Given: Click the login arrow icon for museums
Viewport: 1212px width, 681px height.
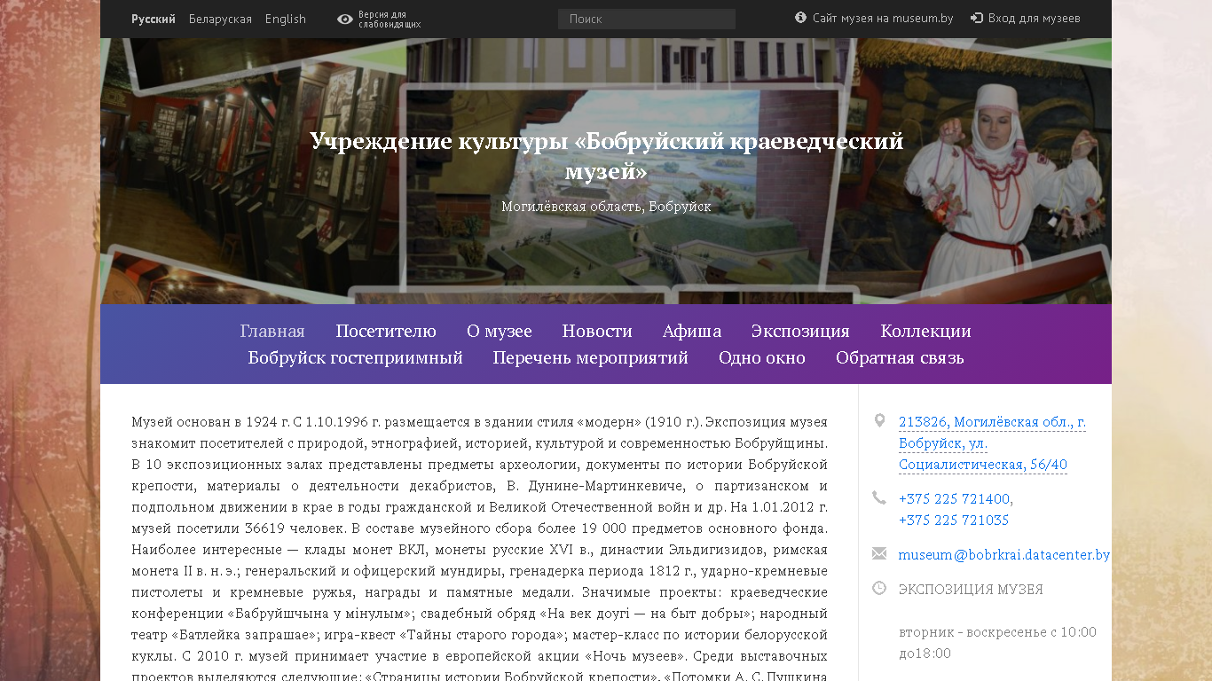Looking at the screenshot, I should pyautogui.click(x=977, y=18).
